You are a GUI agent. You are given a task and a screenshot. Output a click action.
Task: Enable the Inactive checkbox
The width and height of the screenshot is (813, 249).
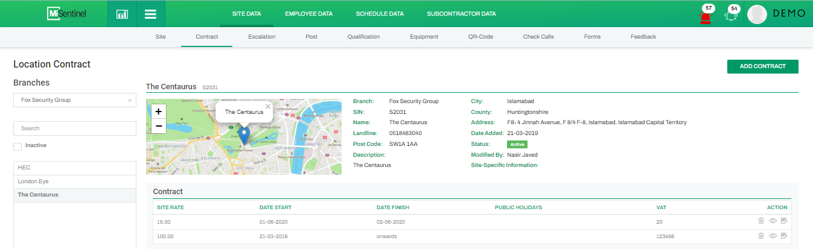[18, 146]
